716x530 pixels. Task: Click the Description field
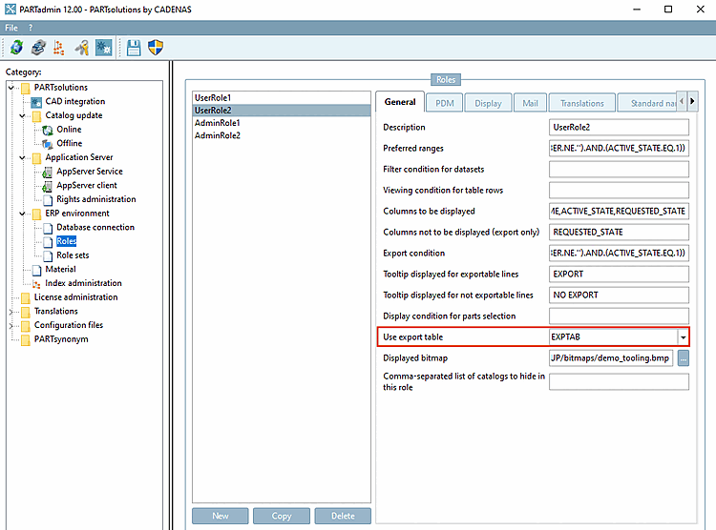point(619,128)
